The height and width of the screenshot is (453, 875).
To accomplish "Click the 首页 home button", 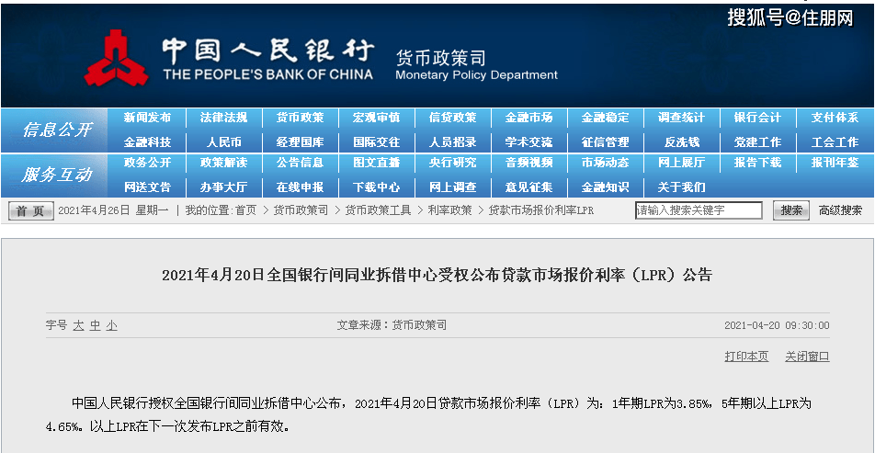I will (x=30, y=210).
